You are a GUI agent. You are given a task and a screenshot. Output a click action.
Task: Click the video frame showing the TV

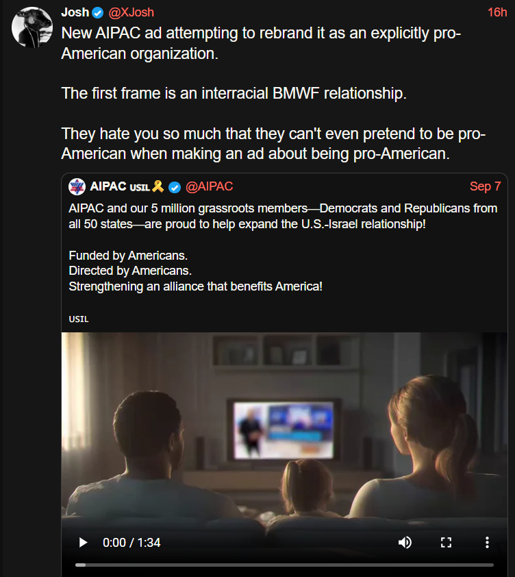click(x=284, y=430)
